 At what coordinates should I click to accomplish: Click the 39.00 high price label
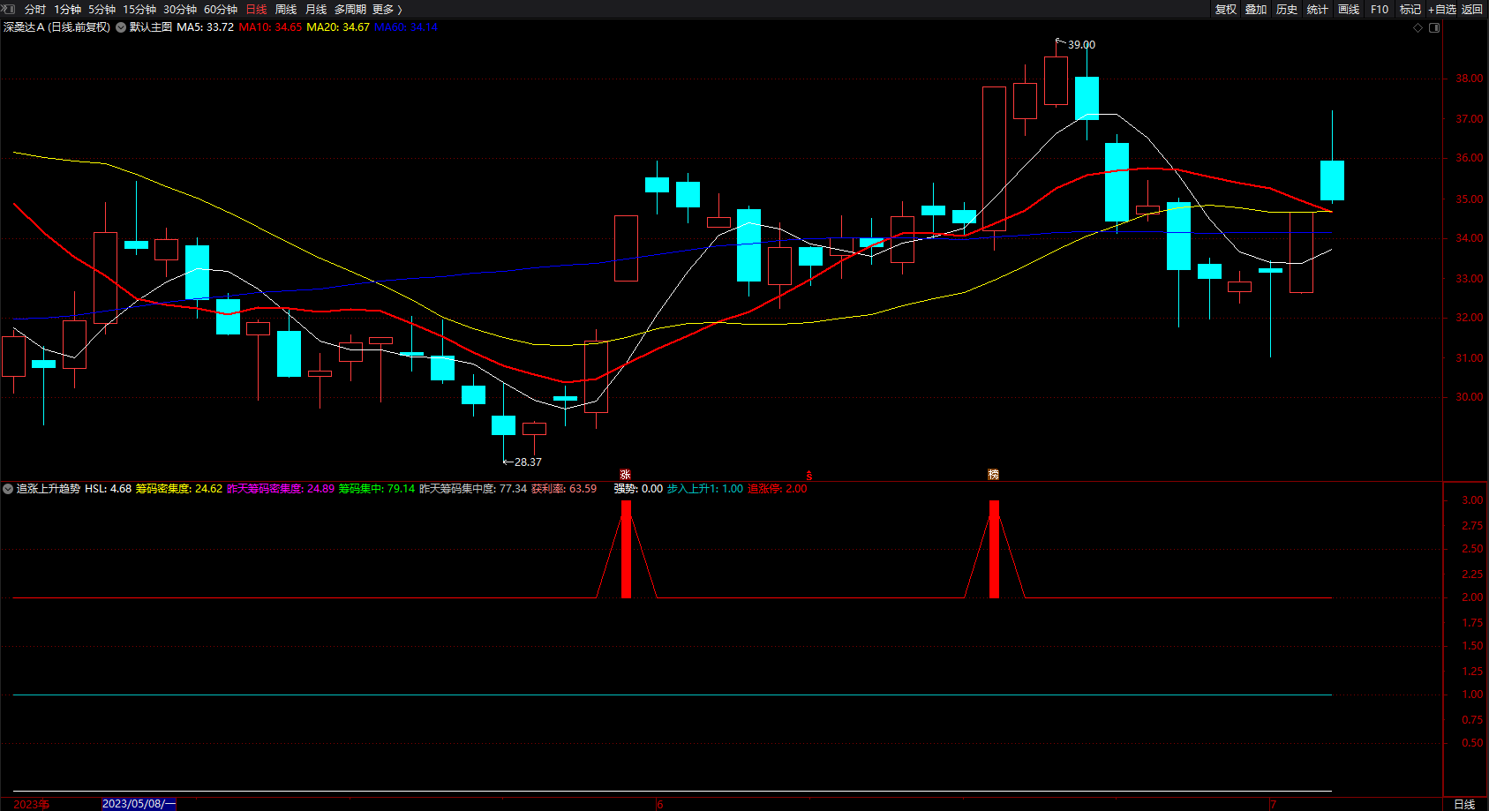click(x=1081, y=45)
